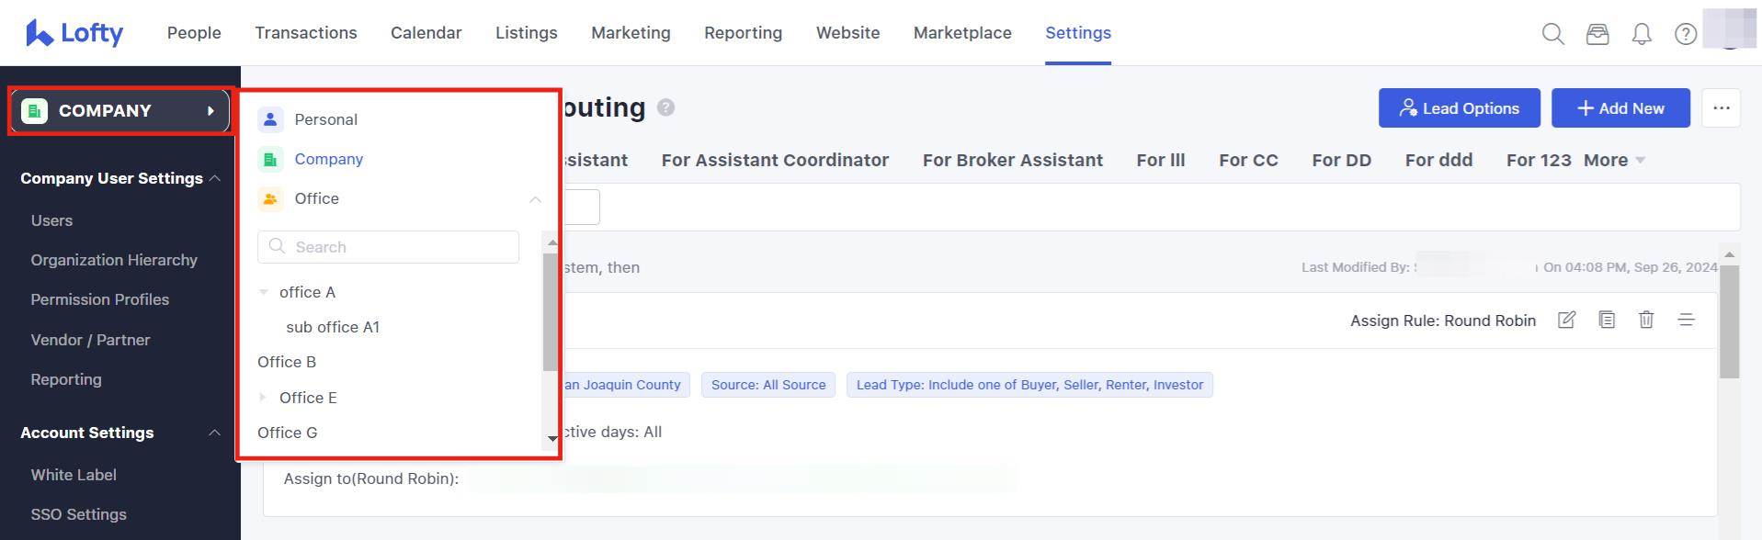The height and width of the screenshot is (540, 1762).
Task: Open the More tabs dropdown
Action: coord(1614,160)
